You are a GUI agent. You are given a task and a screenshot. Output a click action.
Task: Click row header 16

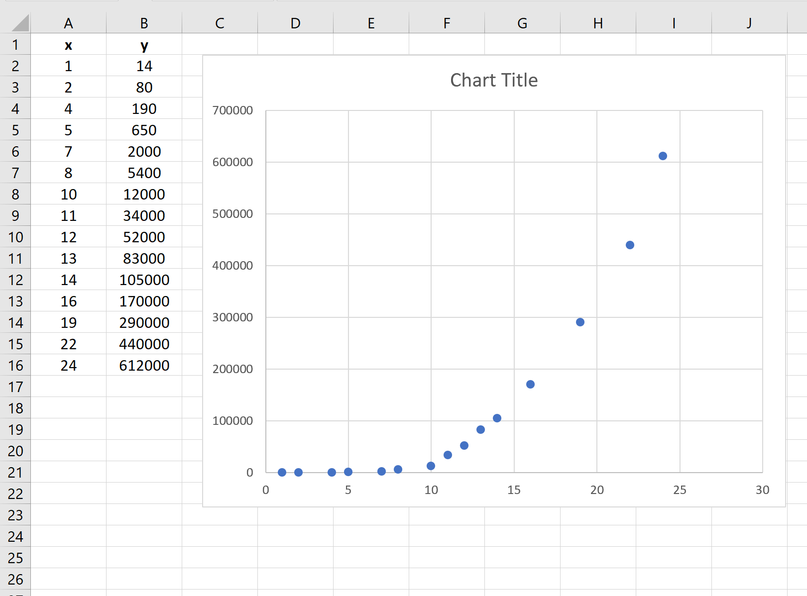point(15,365)
